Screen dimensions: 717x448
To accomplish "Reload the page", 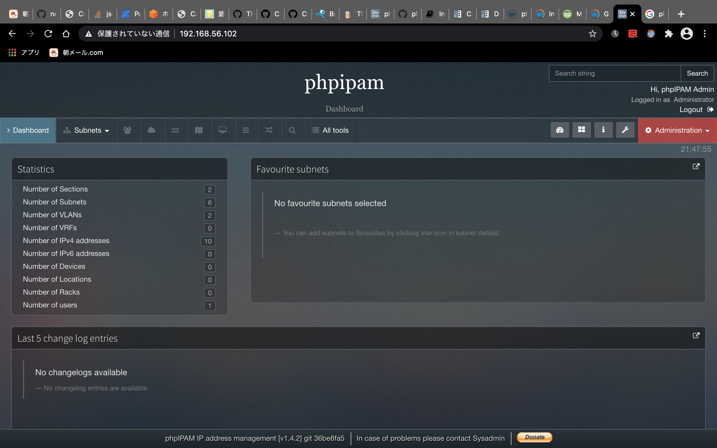I will pyautogui.click(x=48, y=34).
